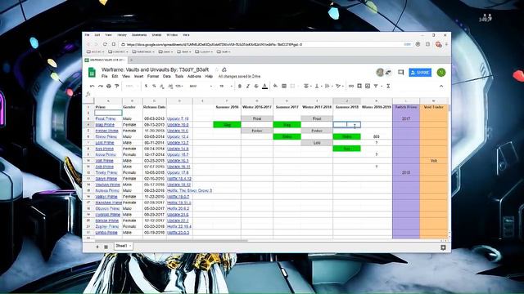Open the Text wrapping dropdown
Viewport: 524px width, 294px height.
point(328,86)
